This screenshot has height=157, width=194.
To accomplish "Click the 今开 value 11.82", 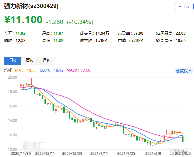I will [20, 33].
